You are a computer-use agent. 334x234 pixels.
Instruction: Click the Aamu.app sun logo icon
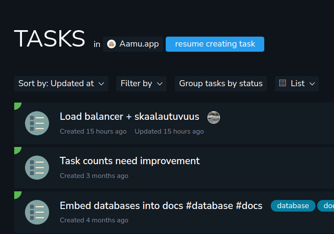[x=111, y=44]
